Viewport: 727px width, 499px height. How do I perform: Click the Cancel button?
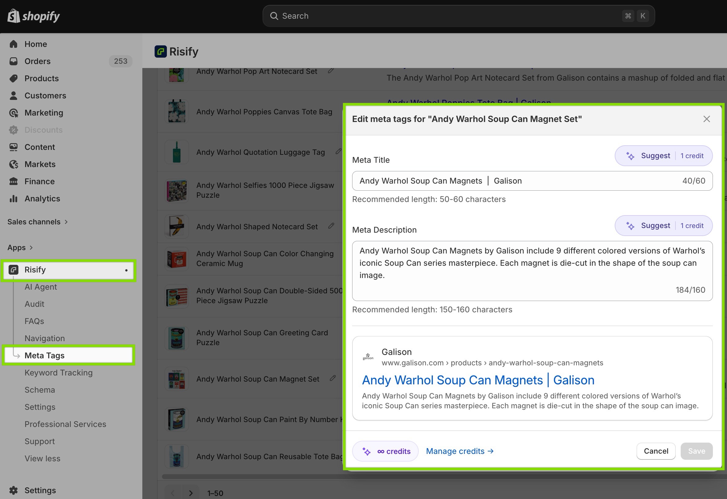point(656,451)
